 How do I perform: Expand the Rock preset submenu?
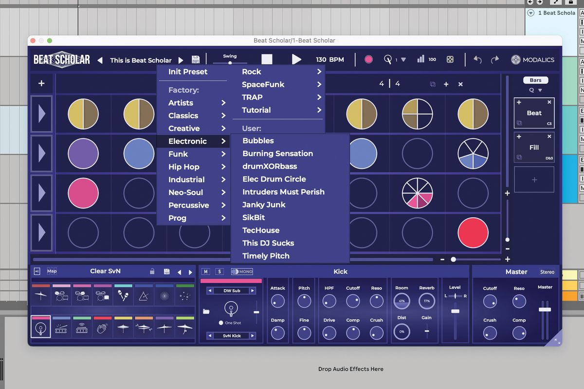coord(252,71)
